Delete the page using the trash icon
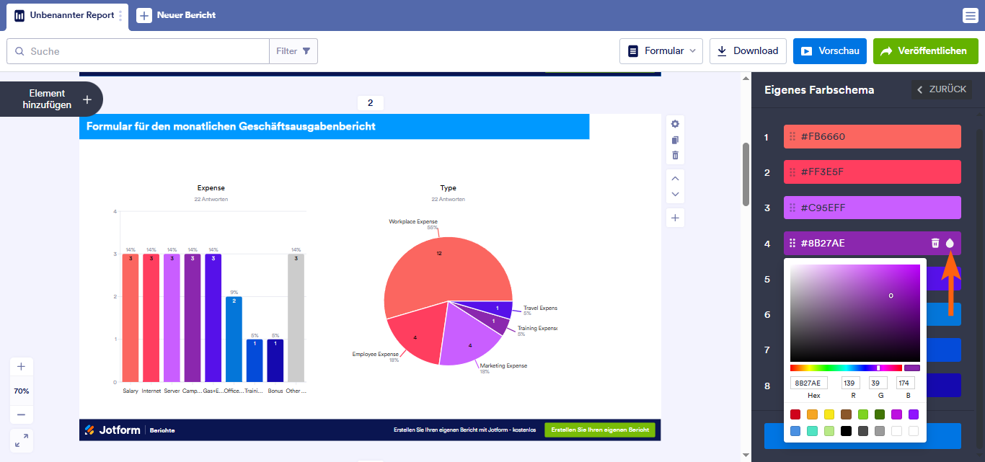This screenshot has width=985, height=462. (675, 156)
